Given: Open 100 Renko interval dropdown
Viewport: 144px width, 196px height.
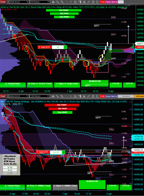Looking at the screenshot, I should tap(40, 96).
